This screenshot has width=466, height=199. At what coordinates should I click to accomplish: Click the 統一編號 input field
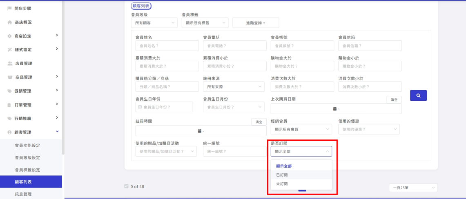click(235, 151)
